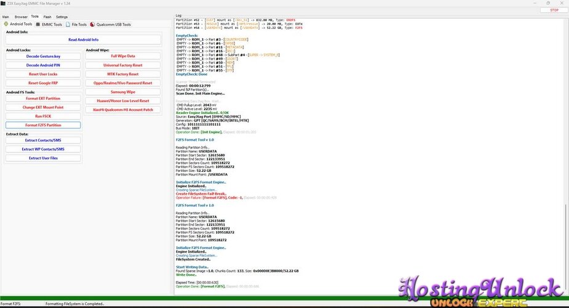This screenshot has width=569, height=308.
Task: Click Read Android Info button
Action: coord(83,39)
